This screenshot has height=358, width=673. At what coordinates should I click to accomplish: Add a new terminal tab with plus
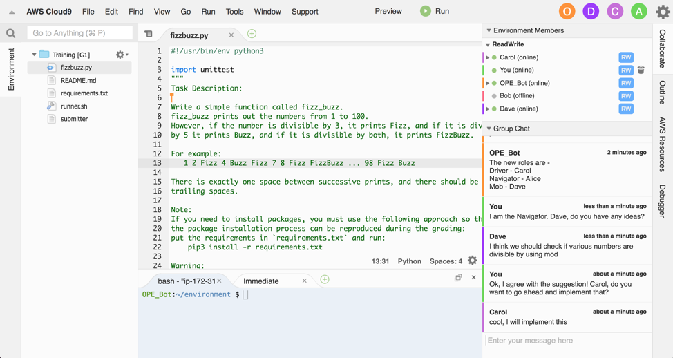[325, 279]
